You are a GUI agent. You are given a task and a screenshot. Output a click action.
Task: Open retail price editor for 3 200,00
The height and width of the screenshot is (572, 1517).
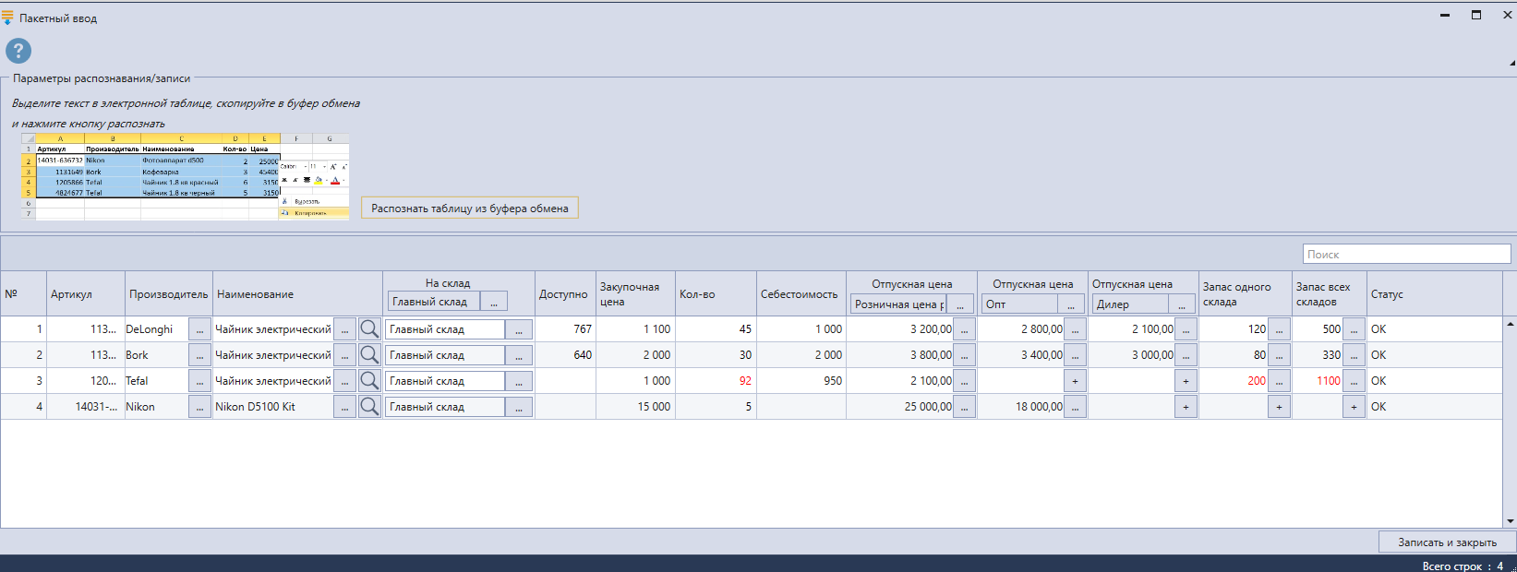[964, 329]
